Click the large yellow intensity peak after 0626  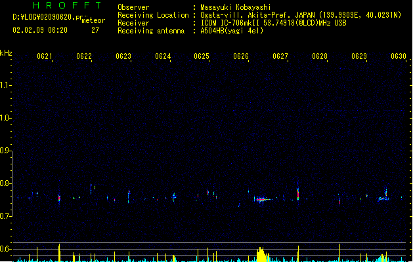click(261, 254)
